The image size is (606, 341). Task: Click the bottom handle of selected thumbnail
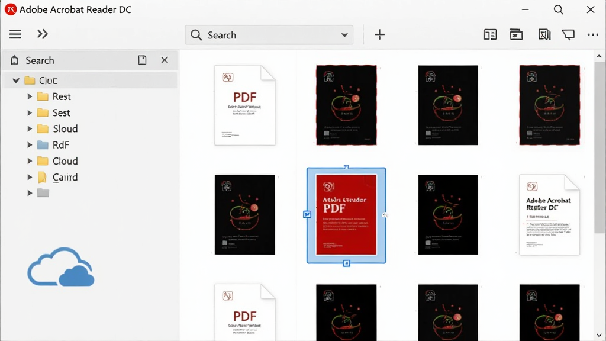point(347,263)
